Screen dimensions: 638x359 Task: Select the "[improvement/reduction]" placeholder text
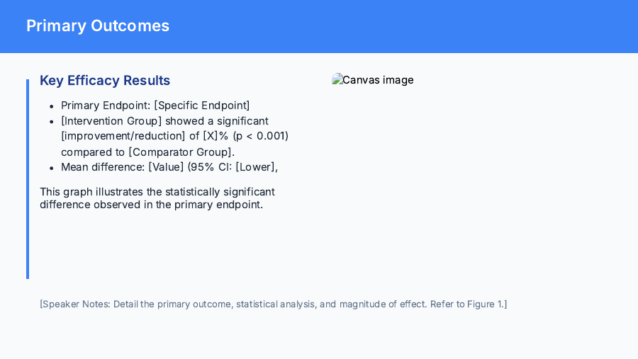[123, 136]
